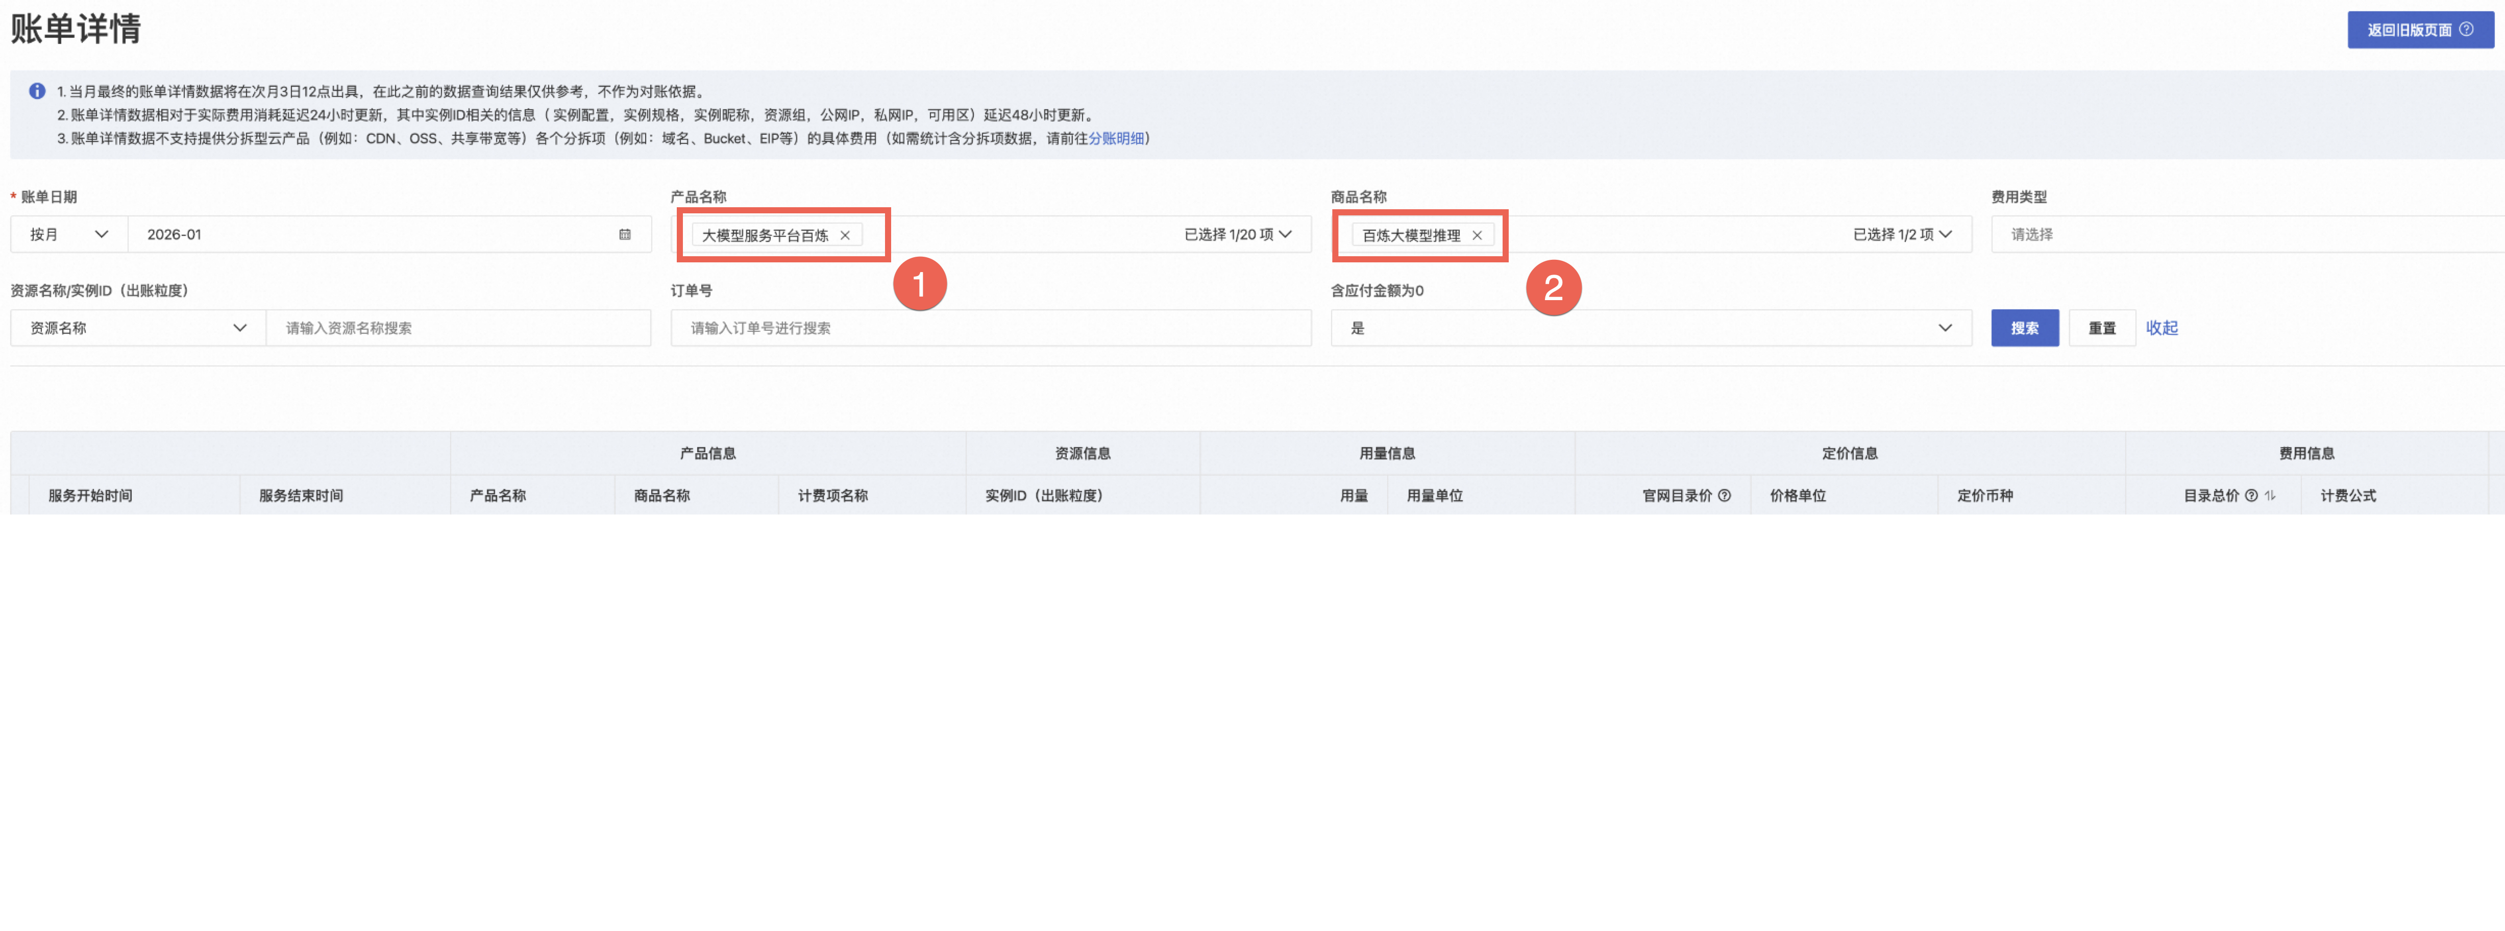2505x931 pixels.
Task: Open the 按月 period dropdown
Action: (69, 234)
